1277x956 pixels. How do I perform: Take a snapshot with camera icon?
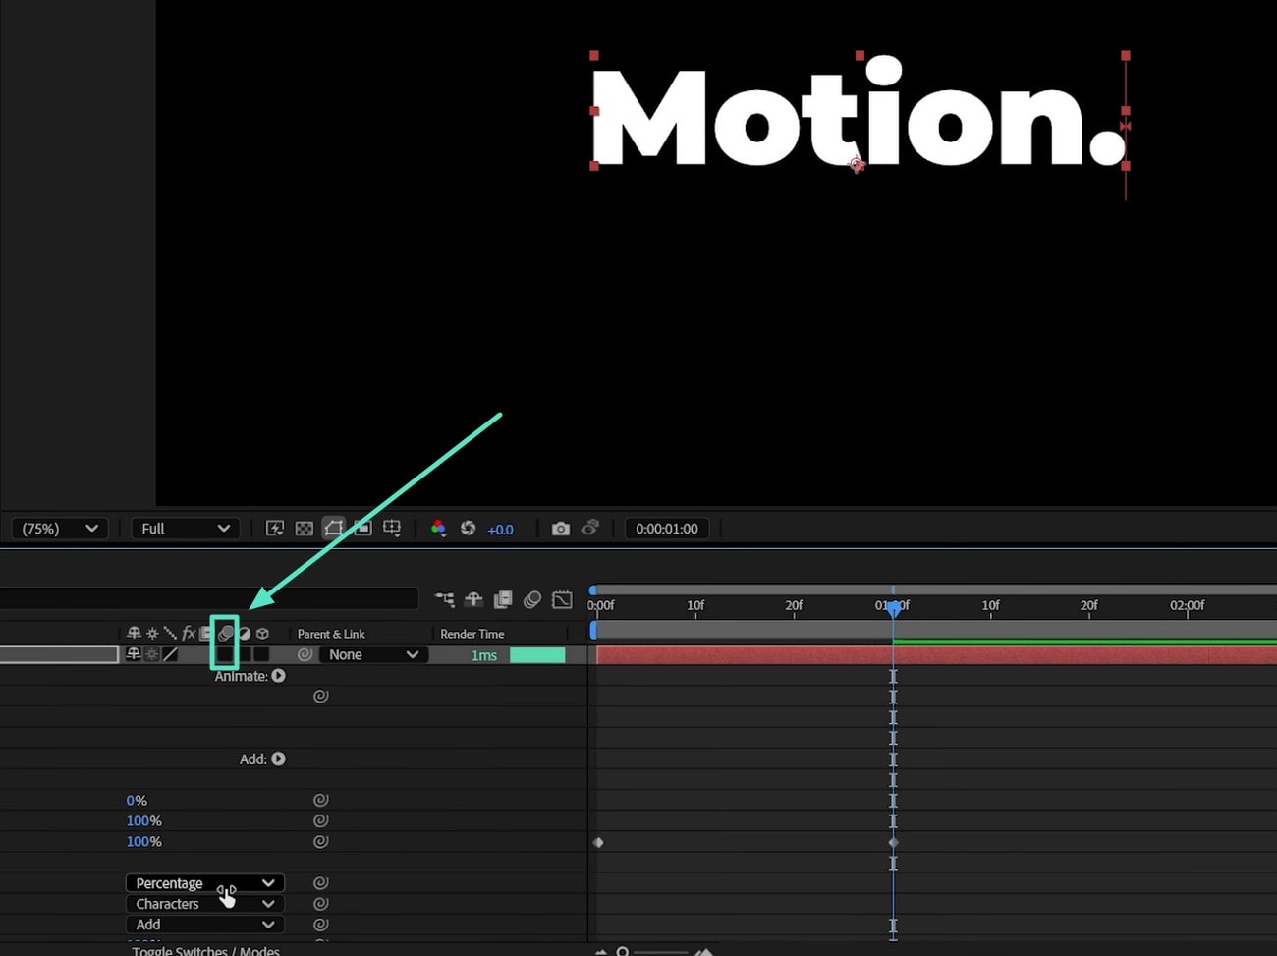pyautogui.click(x=561, y=529)
